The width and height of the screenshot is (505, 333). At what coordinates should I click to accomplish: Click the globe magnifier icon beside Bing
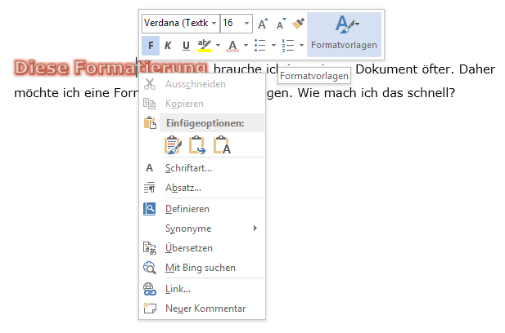[x=150, y=268]
